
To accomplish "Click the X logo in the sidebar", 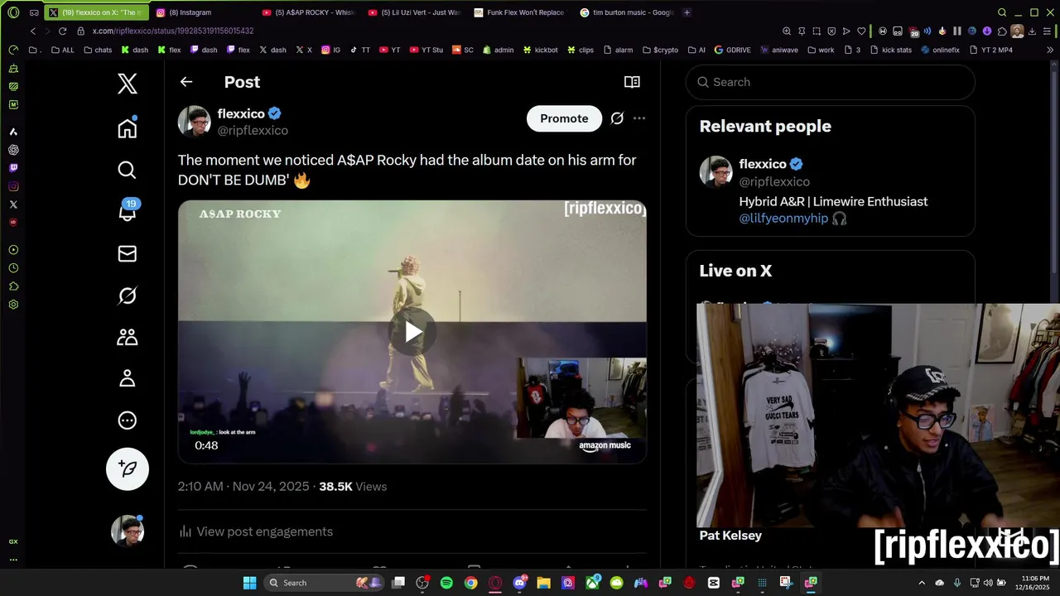I will tap(127, 84).
